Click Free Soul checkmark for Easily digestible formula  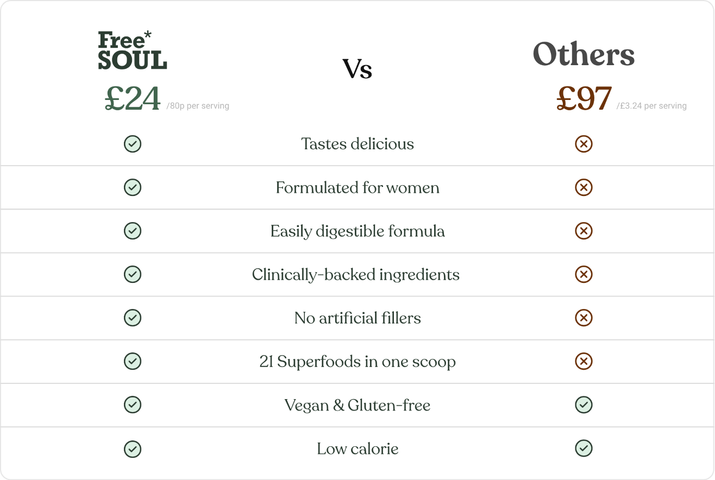click(133, 231)
